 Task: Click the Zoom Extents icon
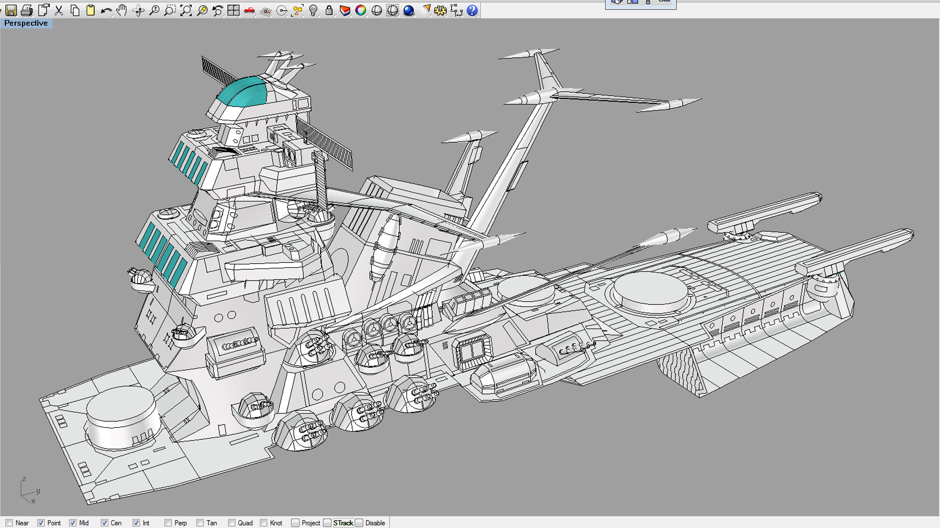[x=186, y=10]
